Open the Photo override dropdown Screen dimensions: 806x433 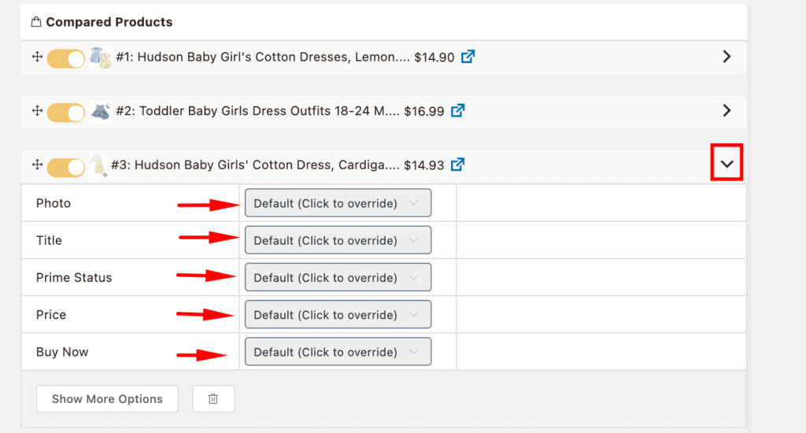tap(338, 203)
